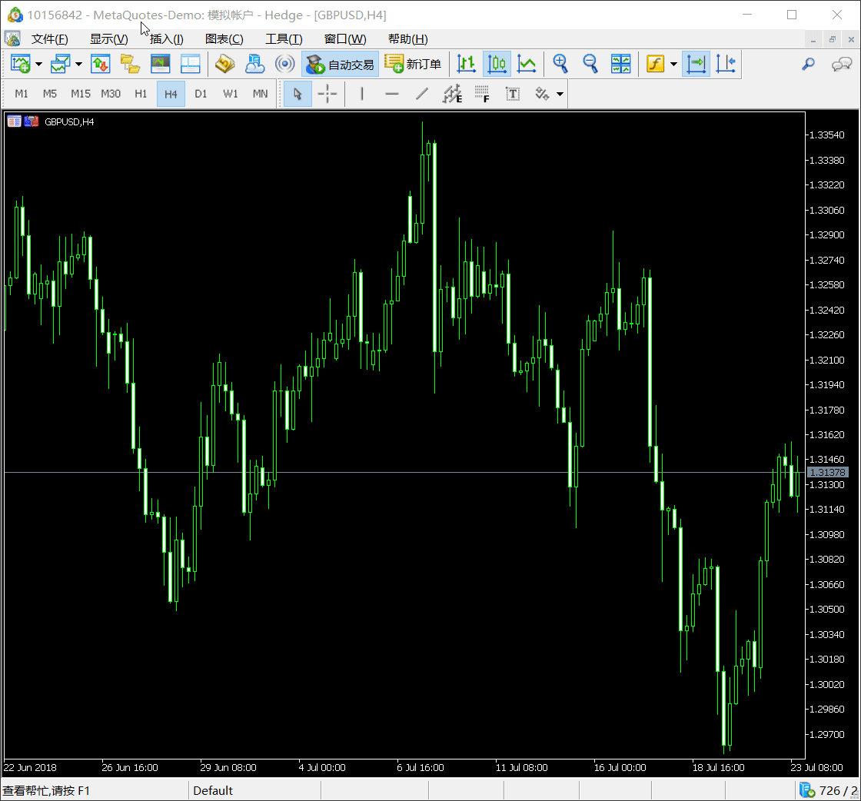Zoom out of the chart
The image size is (861, 801).
(590, 65)
